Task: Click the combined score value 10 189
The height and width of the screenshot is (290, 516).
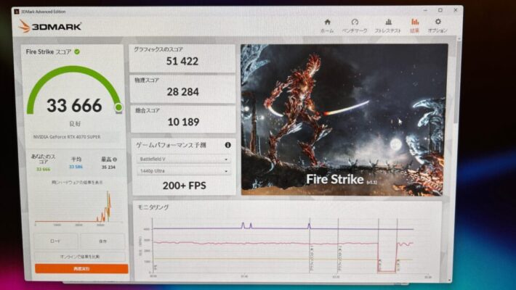Action: tap(183, 123)
